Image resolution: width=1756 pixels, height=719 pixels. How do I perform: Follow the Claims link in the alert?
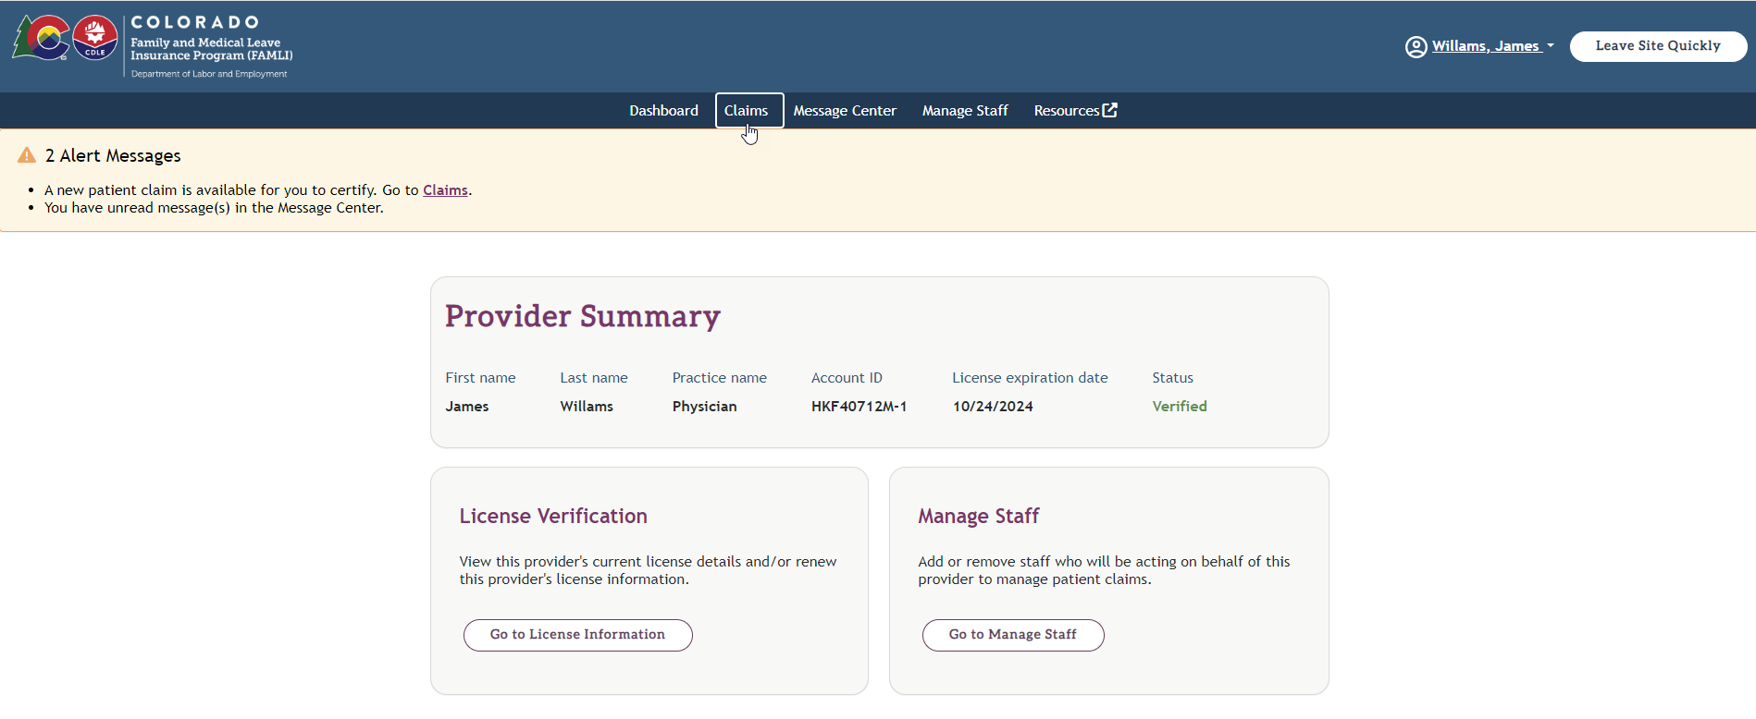pos(445,190)
